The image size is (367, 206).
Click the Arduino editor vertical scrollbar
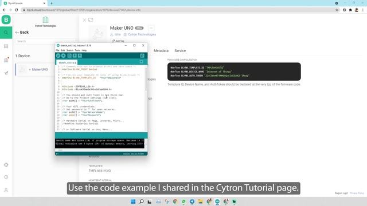coord(146,80)
